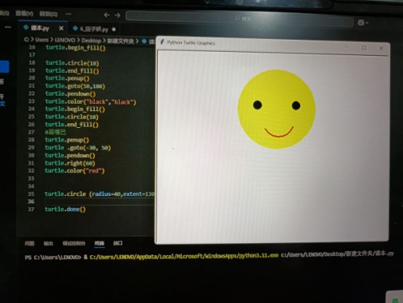Open the 转到(G) menu
This screenshot has width=403, height=303.
point(49,14)
